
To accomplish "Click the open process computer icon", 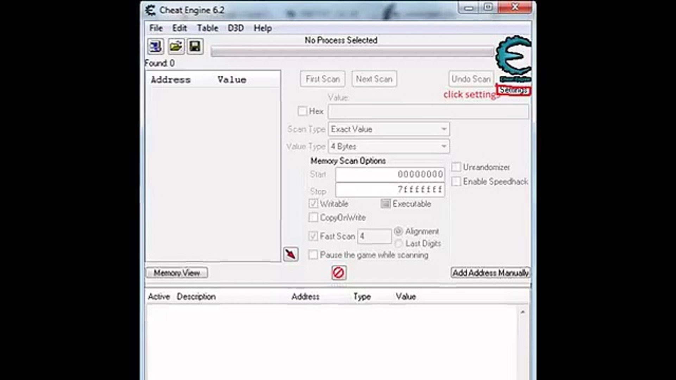I will coord(155,46).
